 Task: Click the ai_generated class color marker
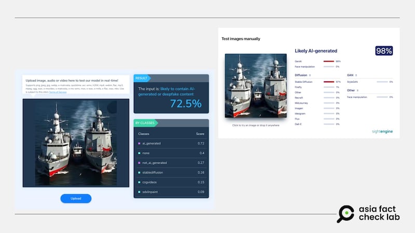coord(139,143)
